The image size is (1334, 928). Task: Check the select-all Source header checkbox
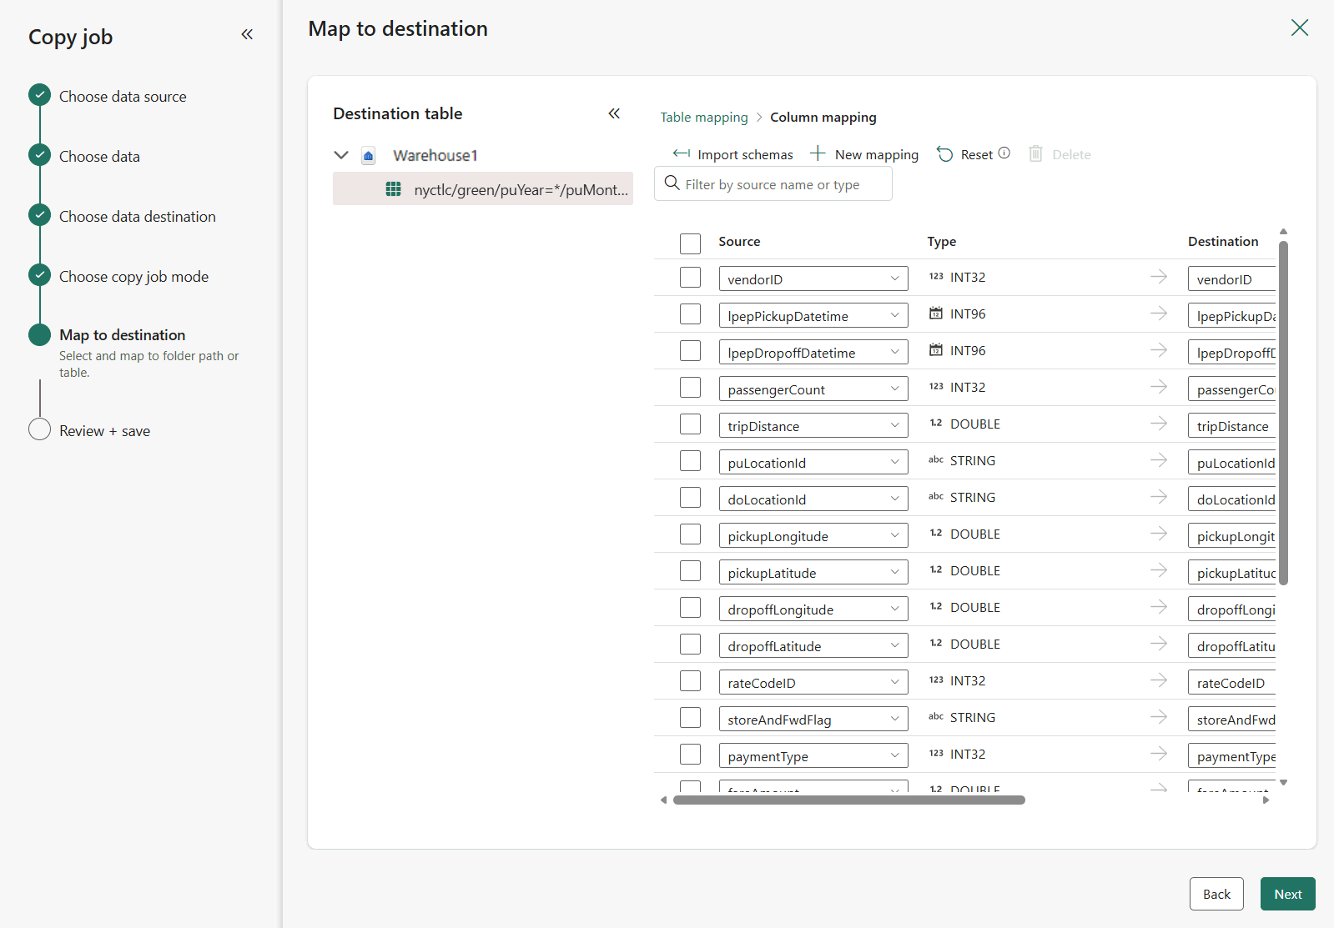[x=690, y=243]
